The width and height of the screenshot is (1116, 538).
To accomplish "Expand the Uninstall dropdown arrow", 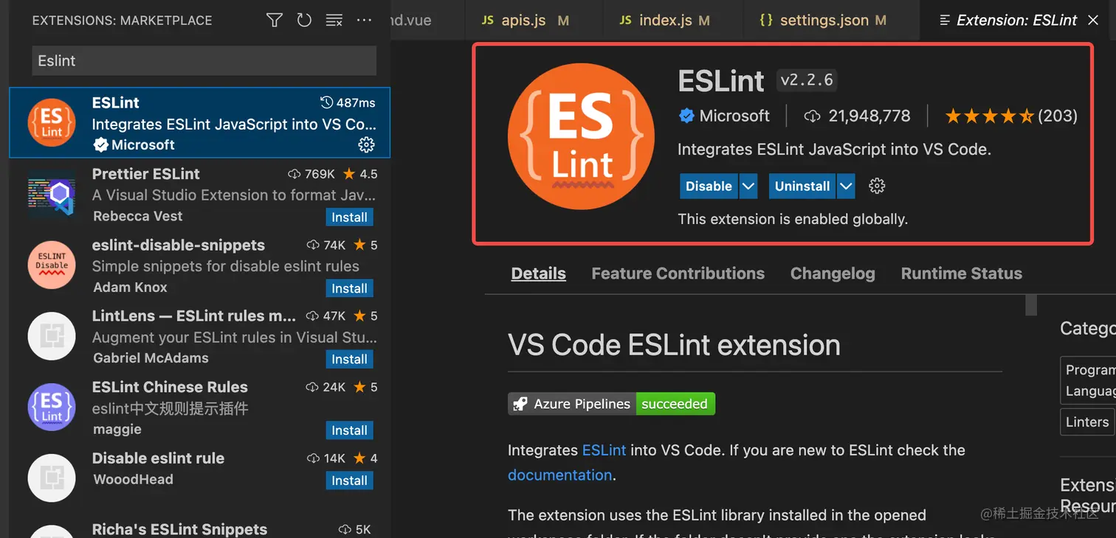I will (x=846, y=186).
